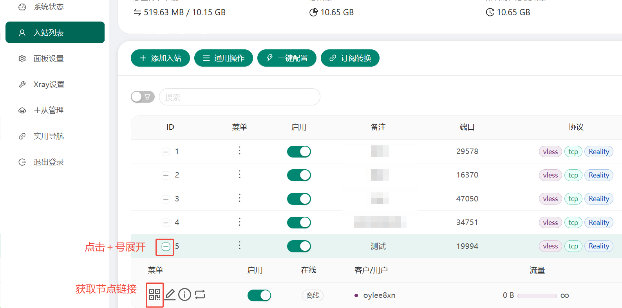Viewport: 622px width, 308px height.
Task: Disable the enable switch for inbound 2
Action: click(x=299, y=175)
